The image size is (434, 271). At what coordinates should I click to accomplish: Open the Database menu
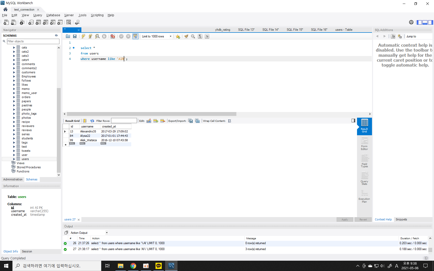point(53,15)
